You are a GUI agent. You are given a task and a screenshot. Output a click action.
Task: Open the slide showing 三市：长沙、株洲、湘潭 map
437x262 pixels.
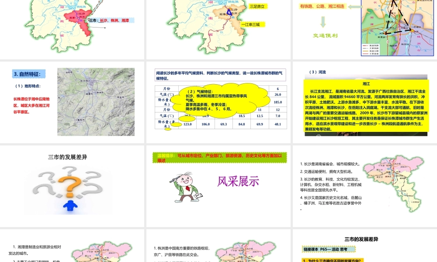(x=72, y=29)
